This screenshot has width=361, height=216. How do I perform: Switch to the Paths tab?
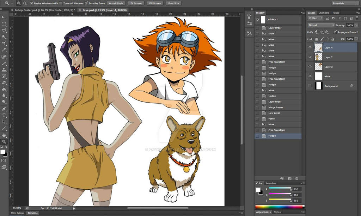tap(336, 13)
